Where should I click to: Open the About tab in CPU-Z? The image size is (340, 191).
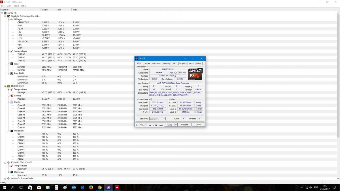pyautogui.click(x=199, y=63)
